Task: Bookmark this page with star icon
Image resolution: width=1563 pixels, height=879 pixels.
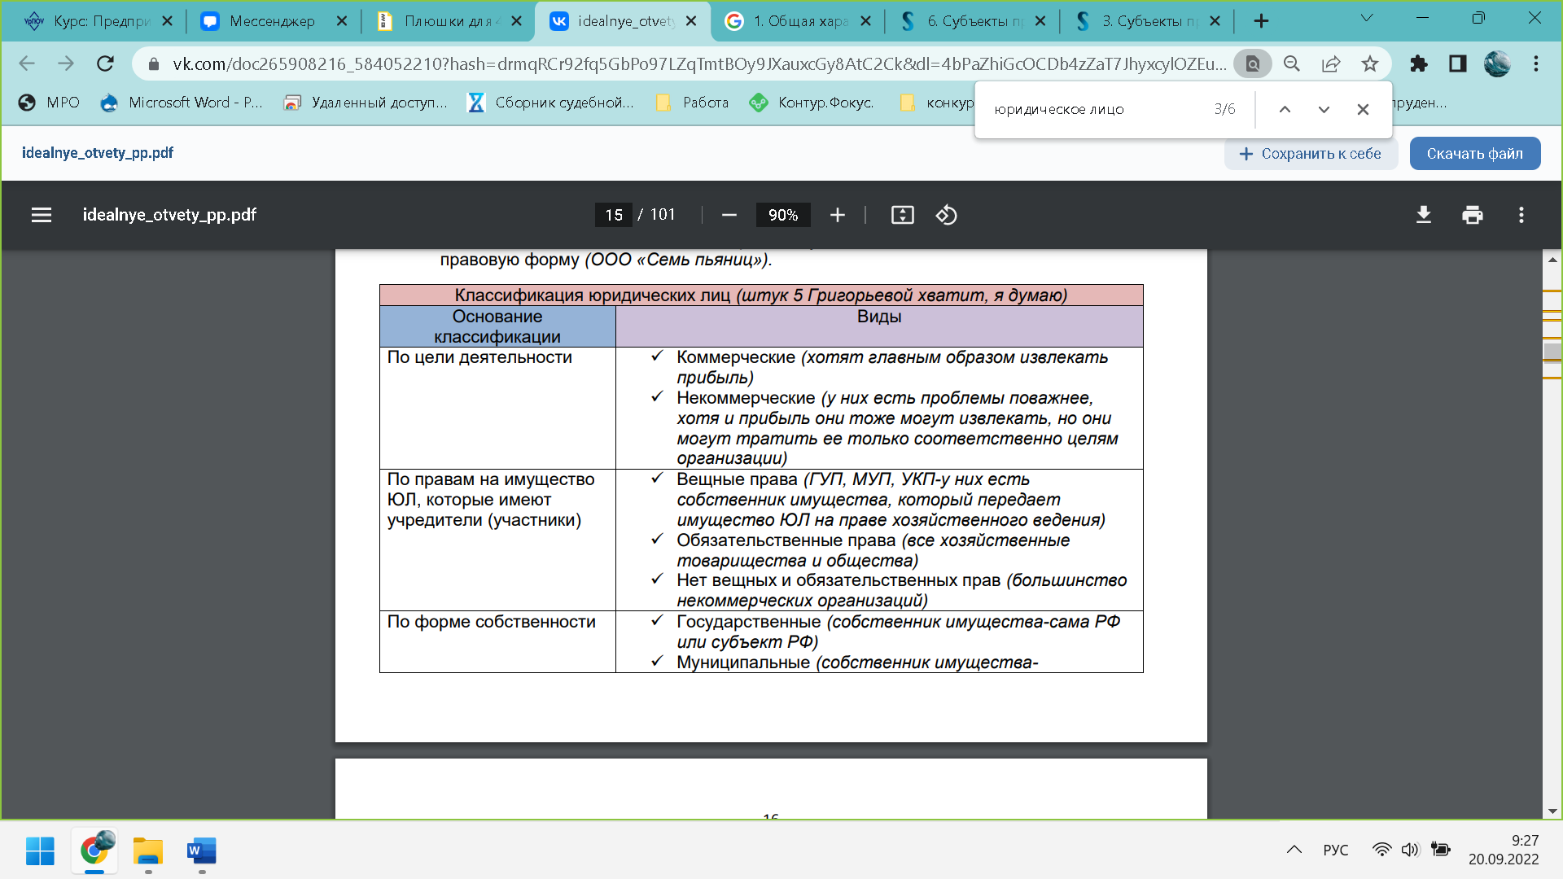Action: pos(1370,63)
